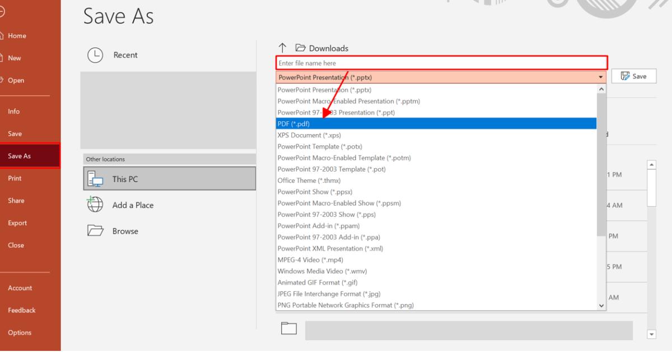Click the Browse folder icon
Viewport: 672px width, 352px height.
[95, 231]
